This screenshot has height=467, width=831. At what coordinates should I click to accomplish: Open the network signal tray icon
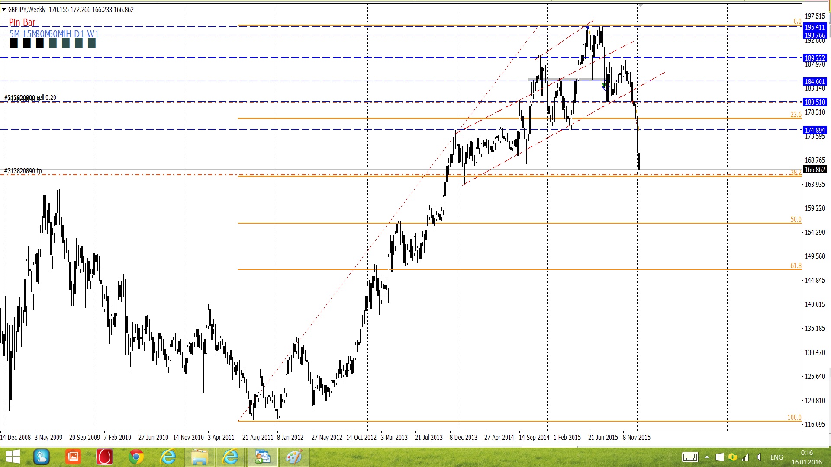(746, 457)
